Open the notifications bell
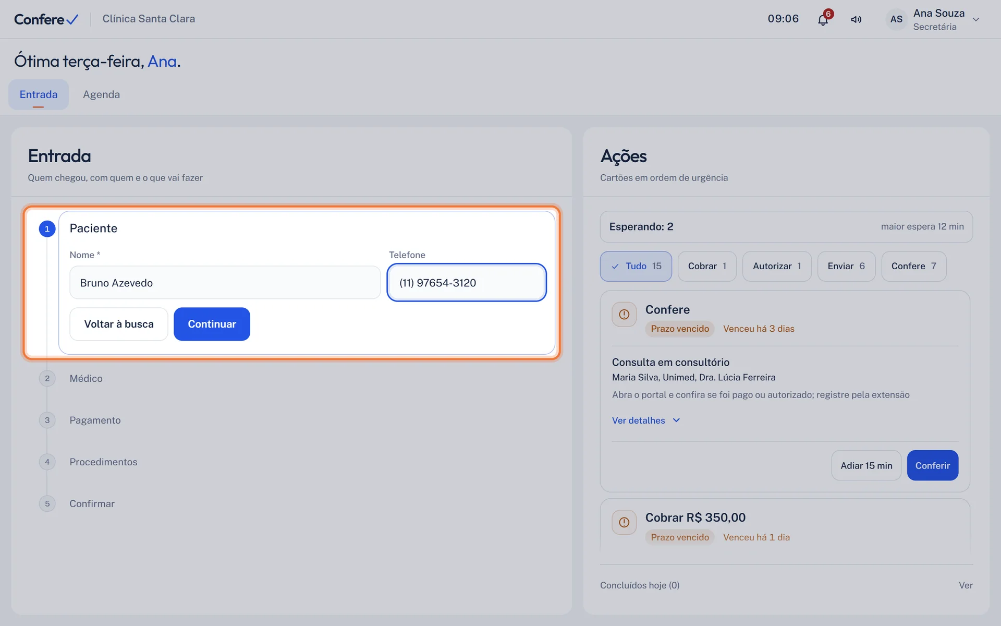Screen dimensions: 1001x626 pos(823,19)
